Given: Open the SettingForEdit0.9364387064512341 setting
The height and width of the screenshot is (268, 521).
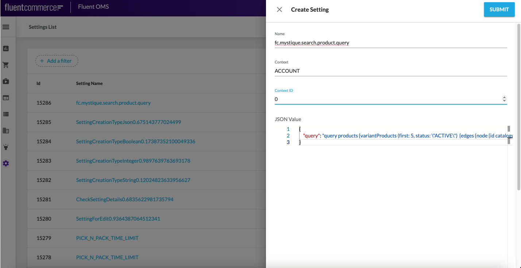Looking at the screenshot, I should 118,219.
